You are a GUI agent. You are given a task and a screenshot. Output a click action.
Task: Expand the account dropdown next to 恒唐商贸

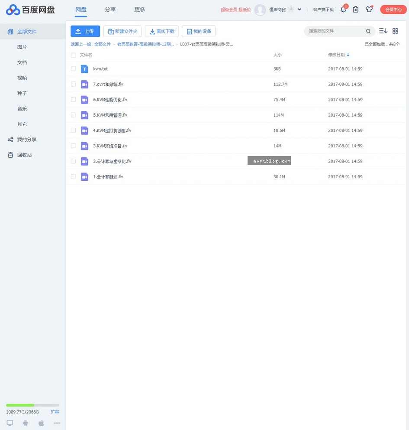pos(299,9)
